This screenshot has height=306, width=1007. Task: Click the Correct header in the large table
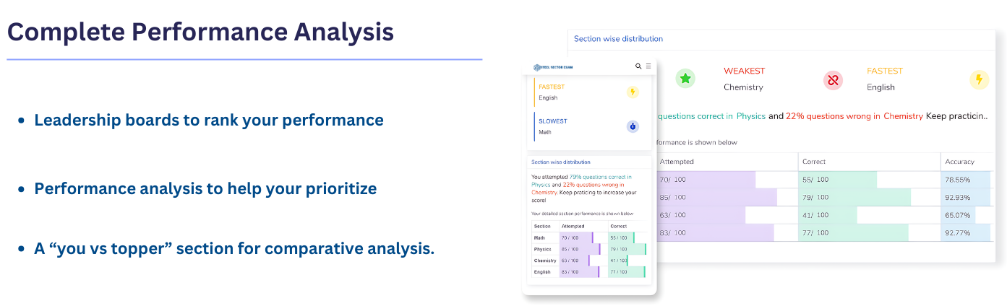[814, 162]
